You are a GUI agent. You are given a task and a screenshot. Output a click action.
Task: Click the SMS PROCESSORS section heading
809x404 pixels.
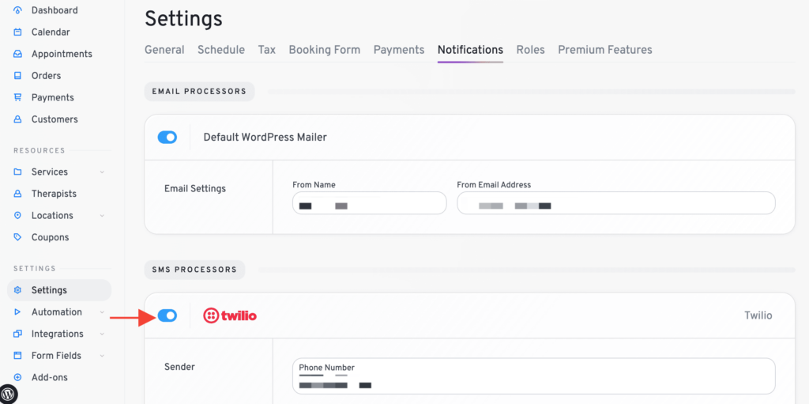[194, 270]
